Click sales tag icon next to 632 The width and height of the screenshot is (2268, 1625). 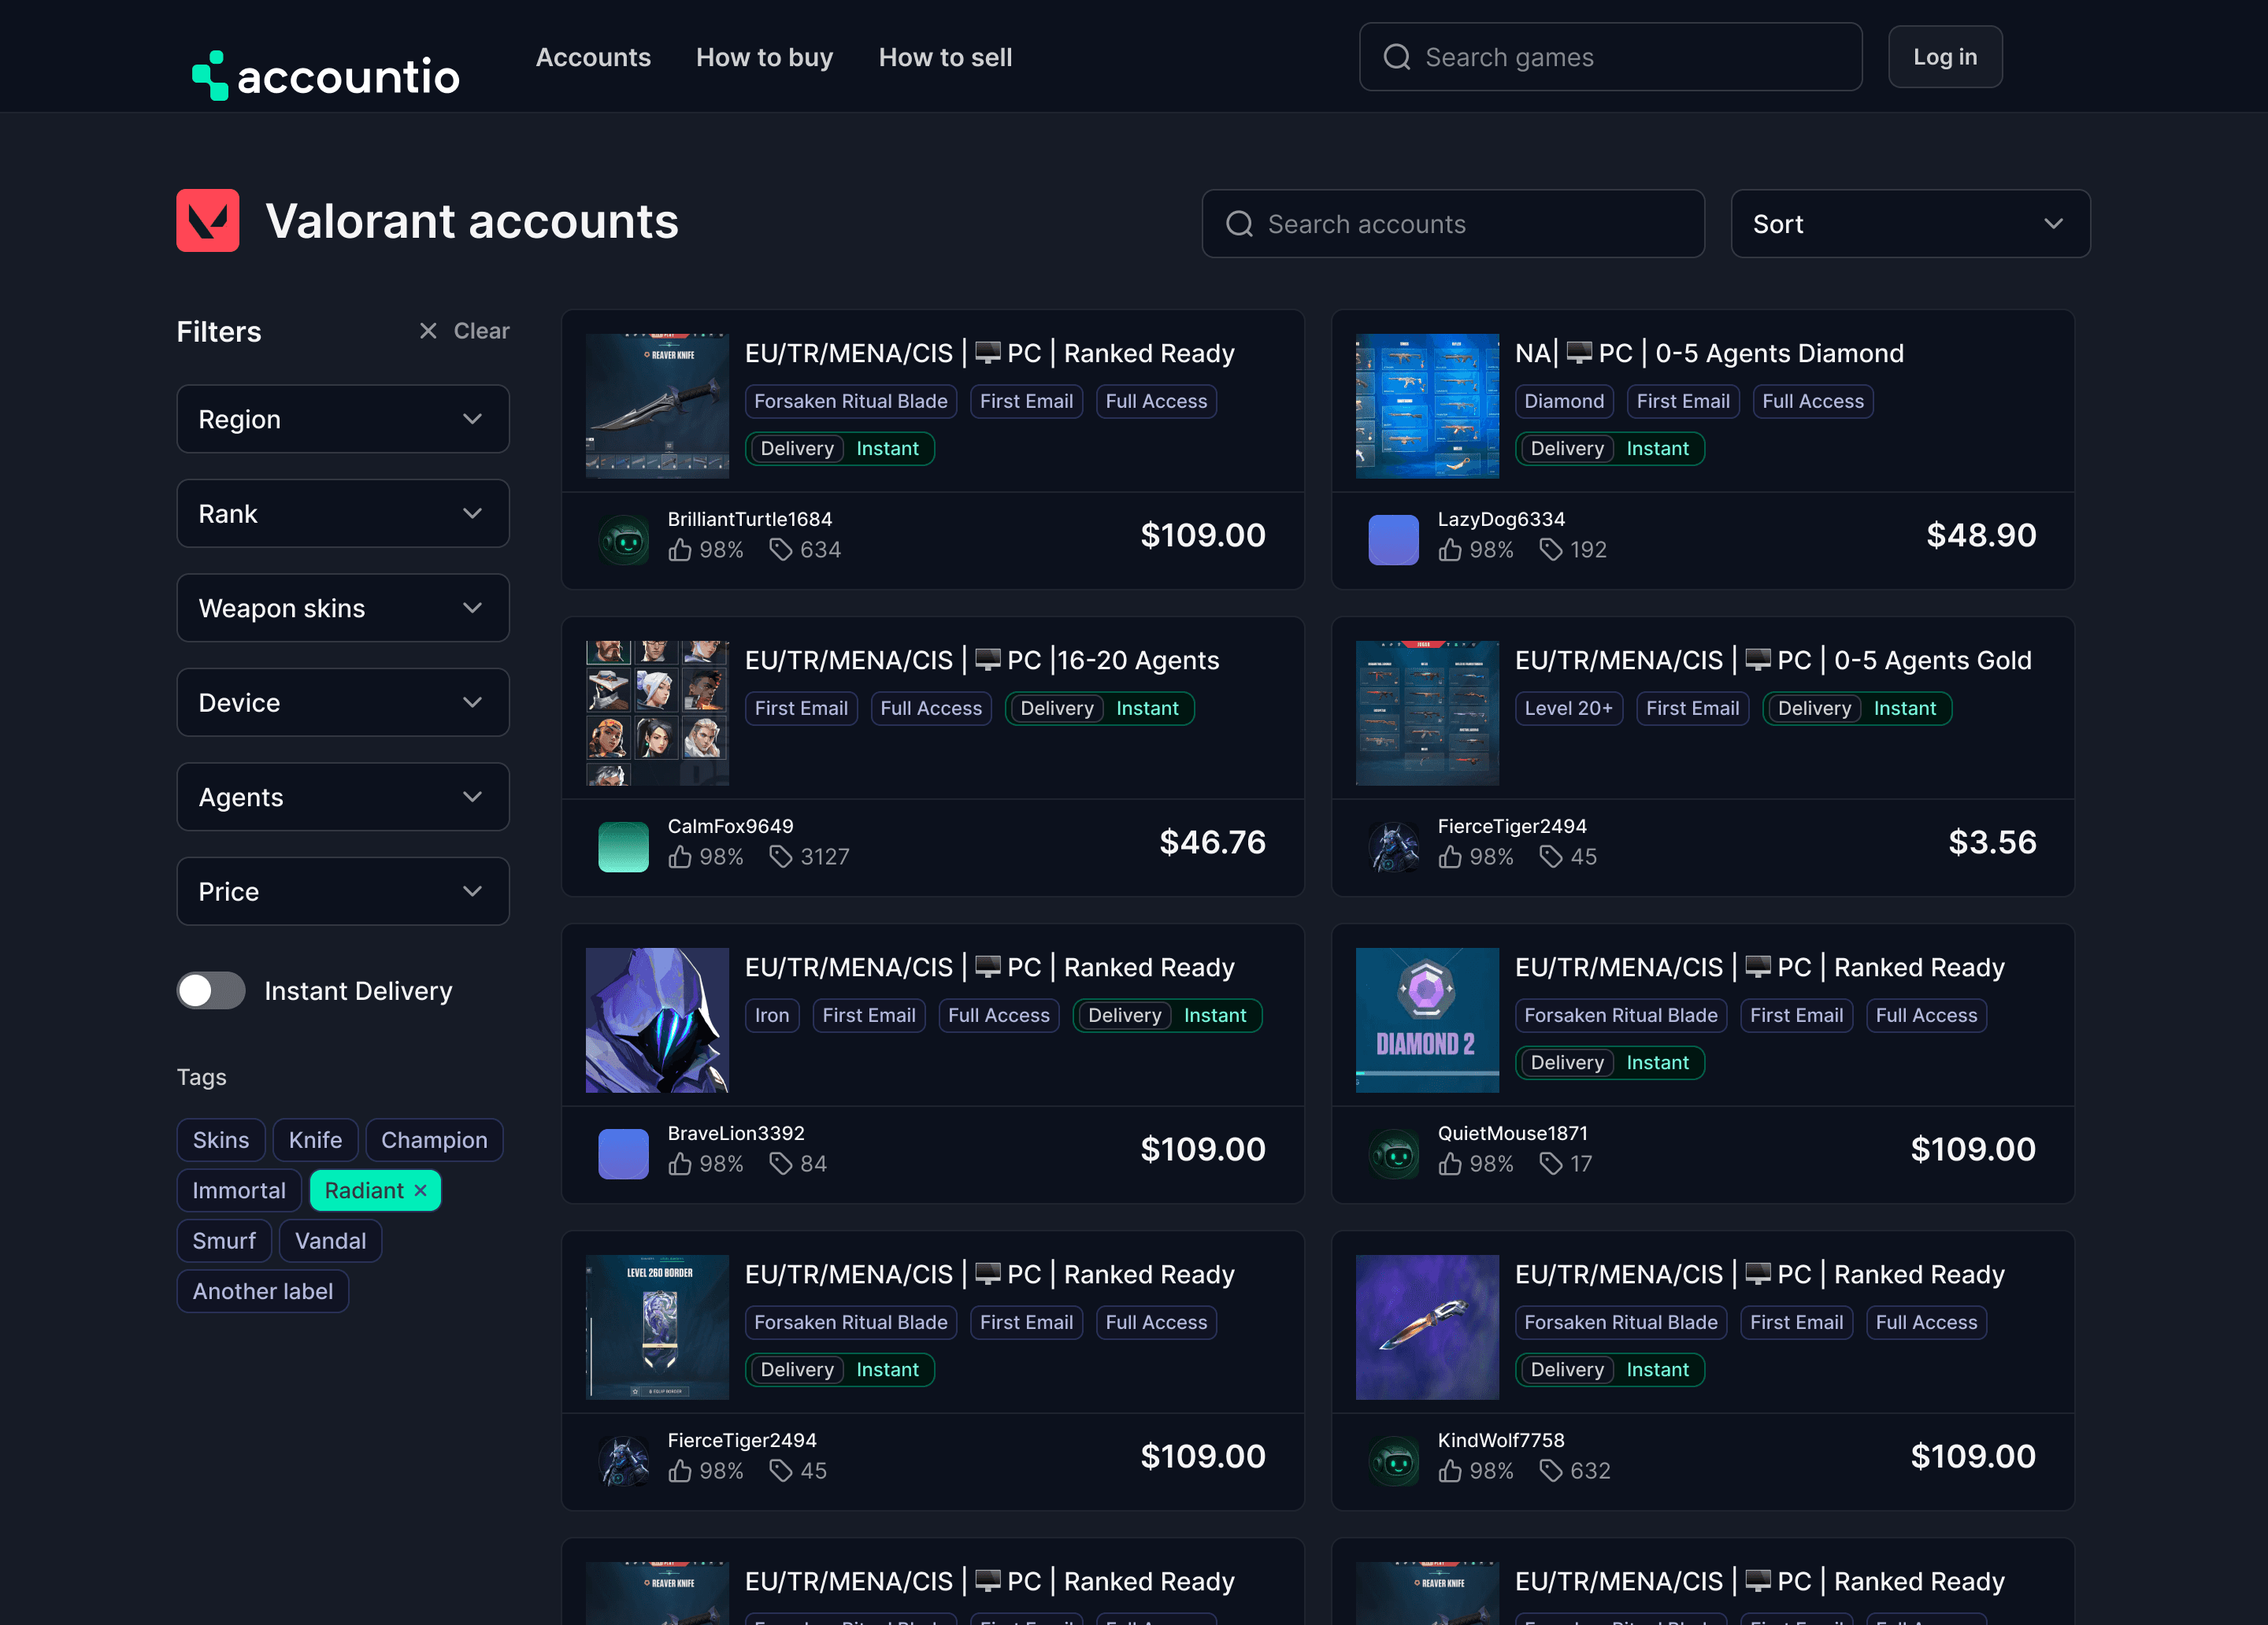[1551, 1471]
